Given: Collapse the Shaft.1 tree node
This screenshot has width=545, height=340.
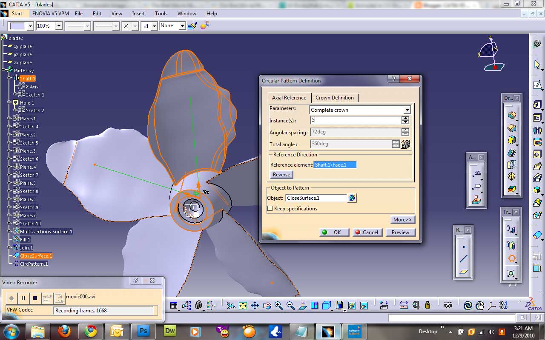Looking at the screenshot, I should click(x=10, y=78).
